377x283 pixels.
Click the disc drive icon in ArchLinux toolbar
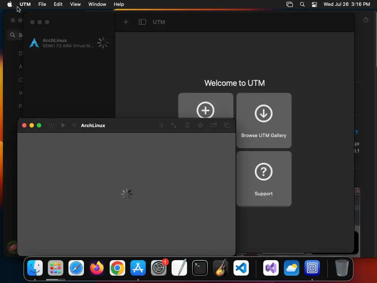[200, 125]
